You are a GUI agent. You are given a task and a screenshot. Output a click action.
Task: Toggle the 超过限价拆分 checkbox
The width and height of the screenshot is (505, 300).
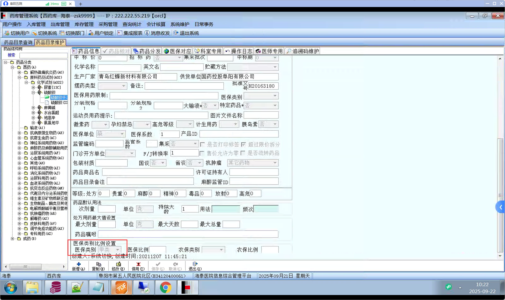243,144
